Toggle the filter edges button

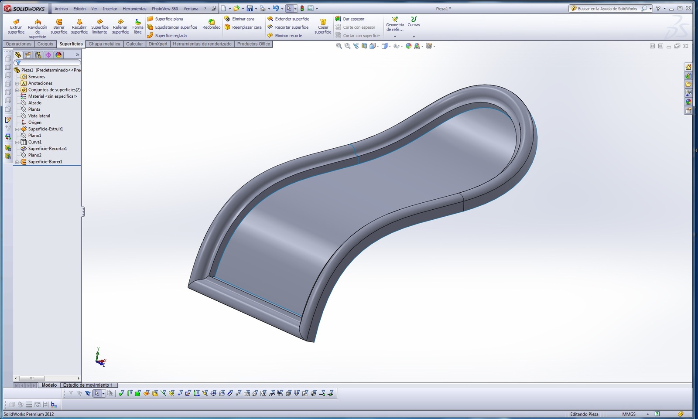point(130,393)
